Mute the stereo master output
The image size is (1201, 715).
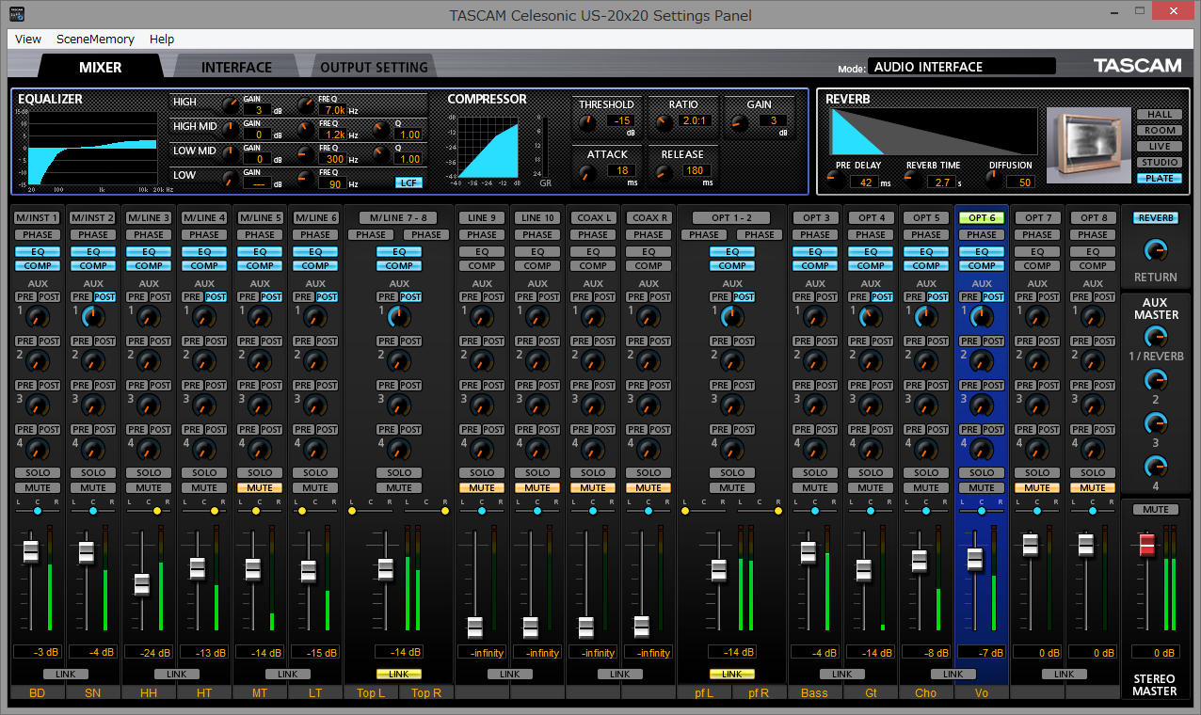(1156, 510)
